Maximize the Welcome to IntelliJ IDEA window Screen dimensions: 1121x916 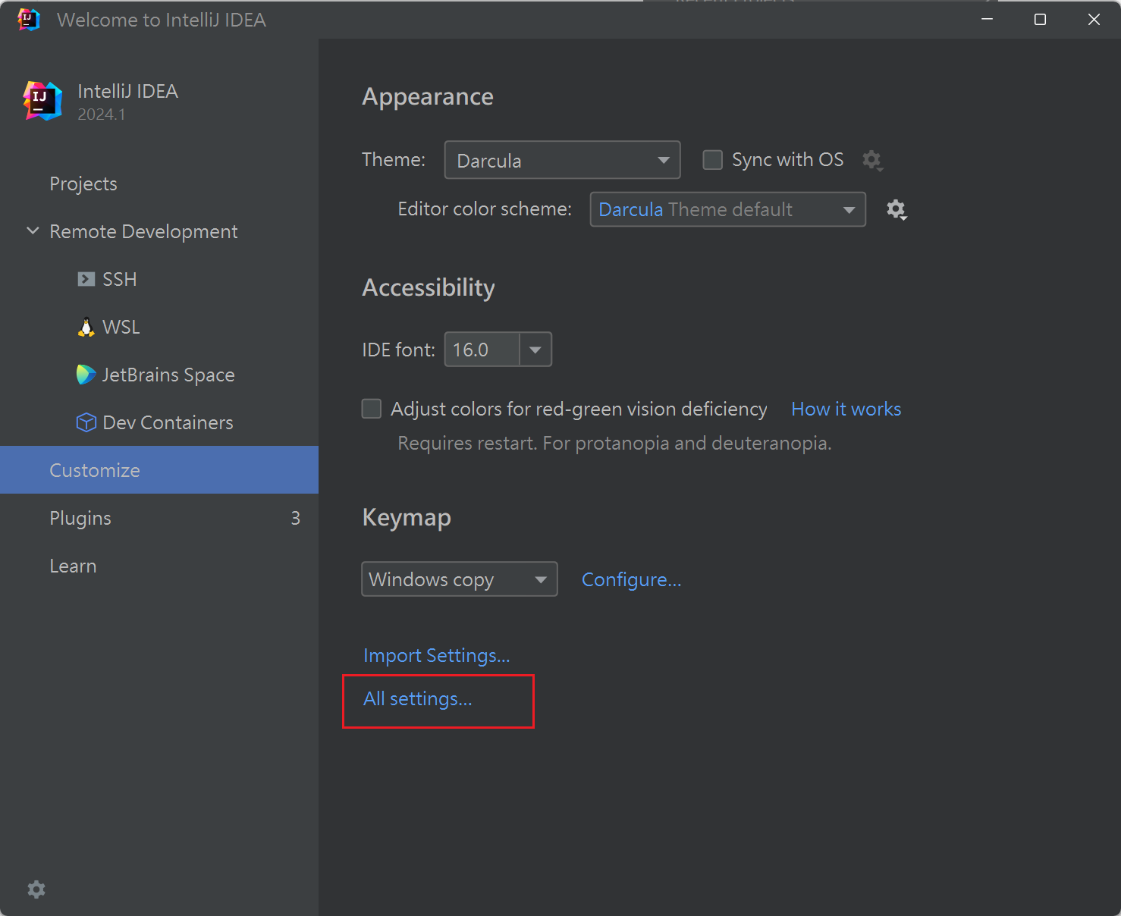[1040, 20]
